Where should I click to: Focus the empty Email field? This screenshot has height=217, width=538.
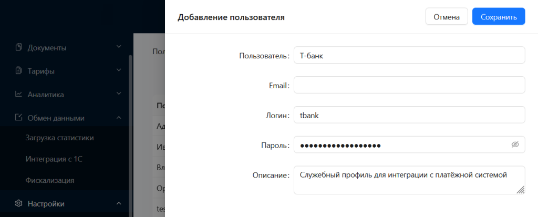(409, 85)
